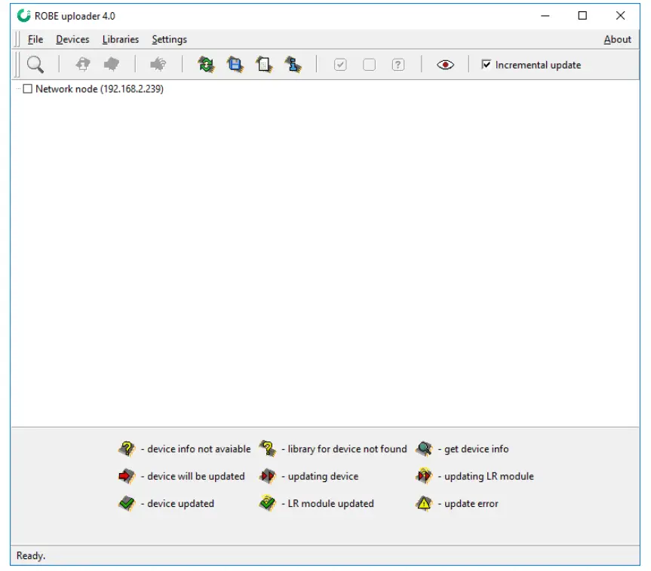The image size is (651, 571).
Task: Click the magnifier search devices icon
Action: 35,65
